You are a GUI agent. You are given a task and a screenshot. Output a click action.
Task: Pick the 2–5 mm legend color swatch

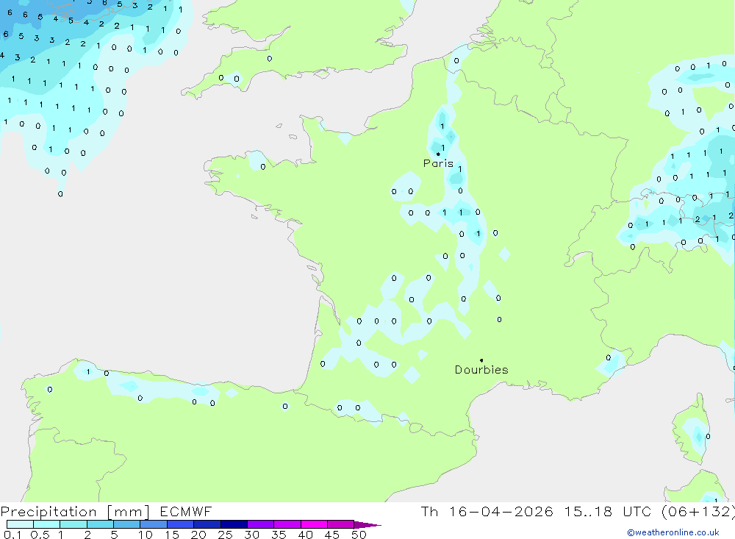click(x=100, y=524)
